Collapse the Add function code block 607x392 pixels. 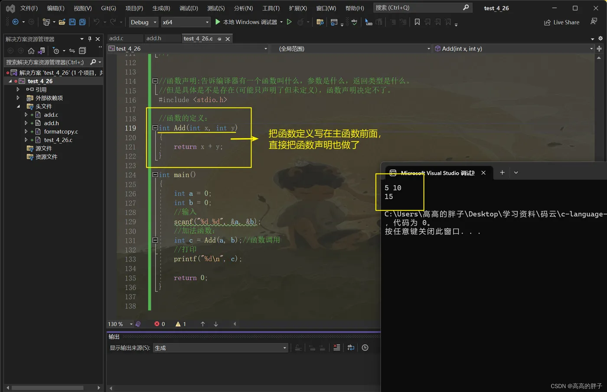click(x=155, y=128)
